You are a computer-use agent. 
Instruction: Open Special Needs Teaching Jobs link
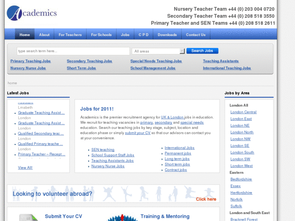coord(156,61)
